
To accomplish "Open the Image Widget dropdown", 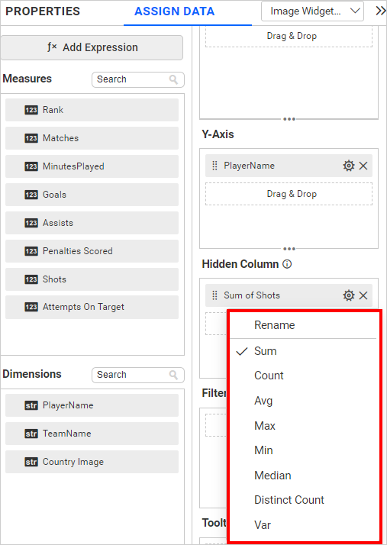I will pyautogui.click(x=312, y=11).
